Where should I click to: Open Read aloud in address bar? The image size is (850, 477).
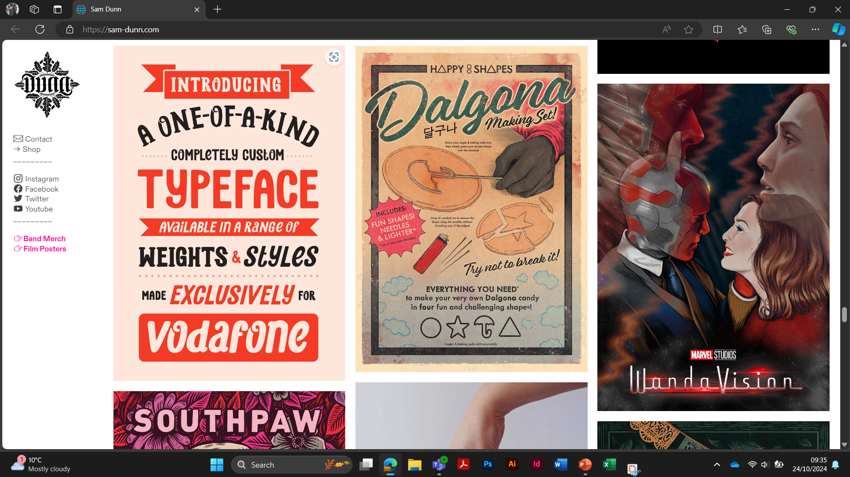667,30
